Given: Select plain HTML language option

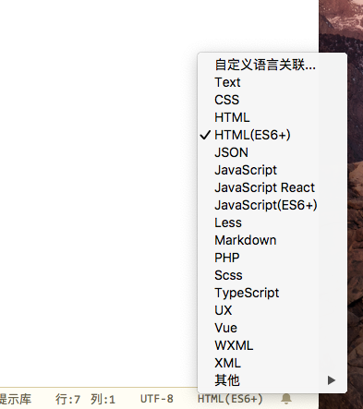Looking at the screenshot, I should click(x=272, y=117).
